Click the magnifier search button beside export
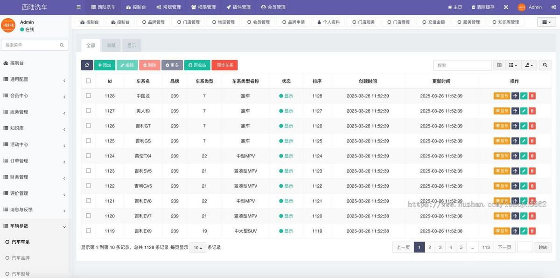560x278 pixels. tap(545, 65)
